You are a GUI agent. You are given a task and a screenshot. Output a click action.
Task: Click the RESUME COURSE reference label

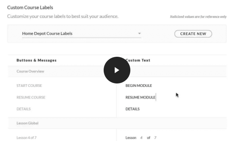click(31, 97)
